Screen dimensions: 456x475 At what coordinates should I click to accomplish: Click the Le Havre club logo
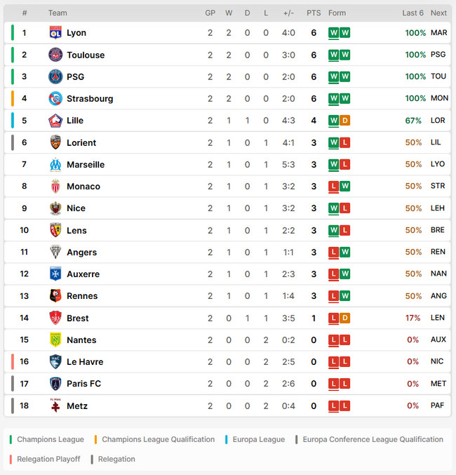coord(55,362)
